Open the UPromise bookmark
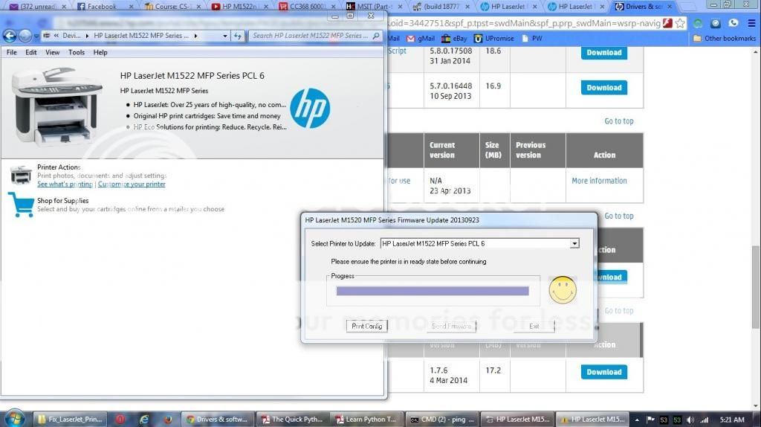Screen dimensions: 761x427 click(493, 39)
